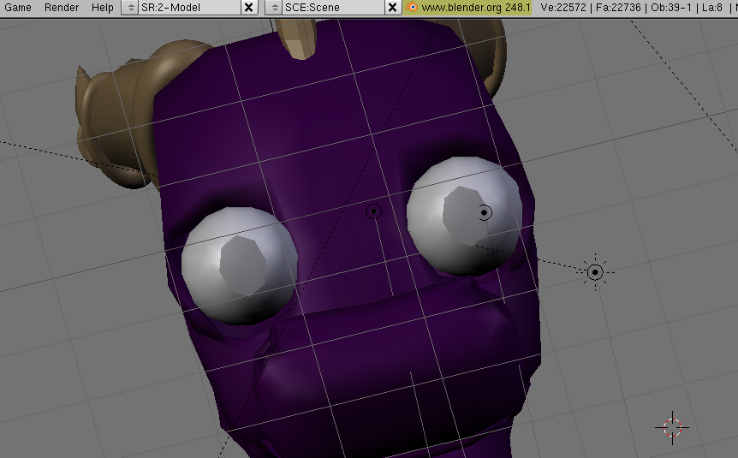This screenshot has height=458, width=738.
Task: Open the Game menu
Action: 18,8
